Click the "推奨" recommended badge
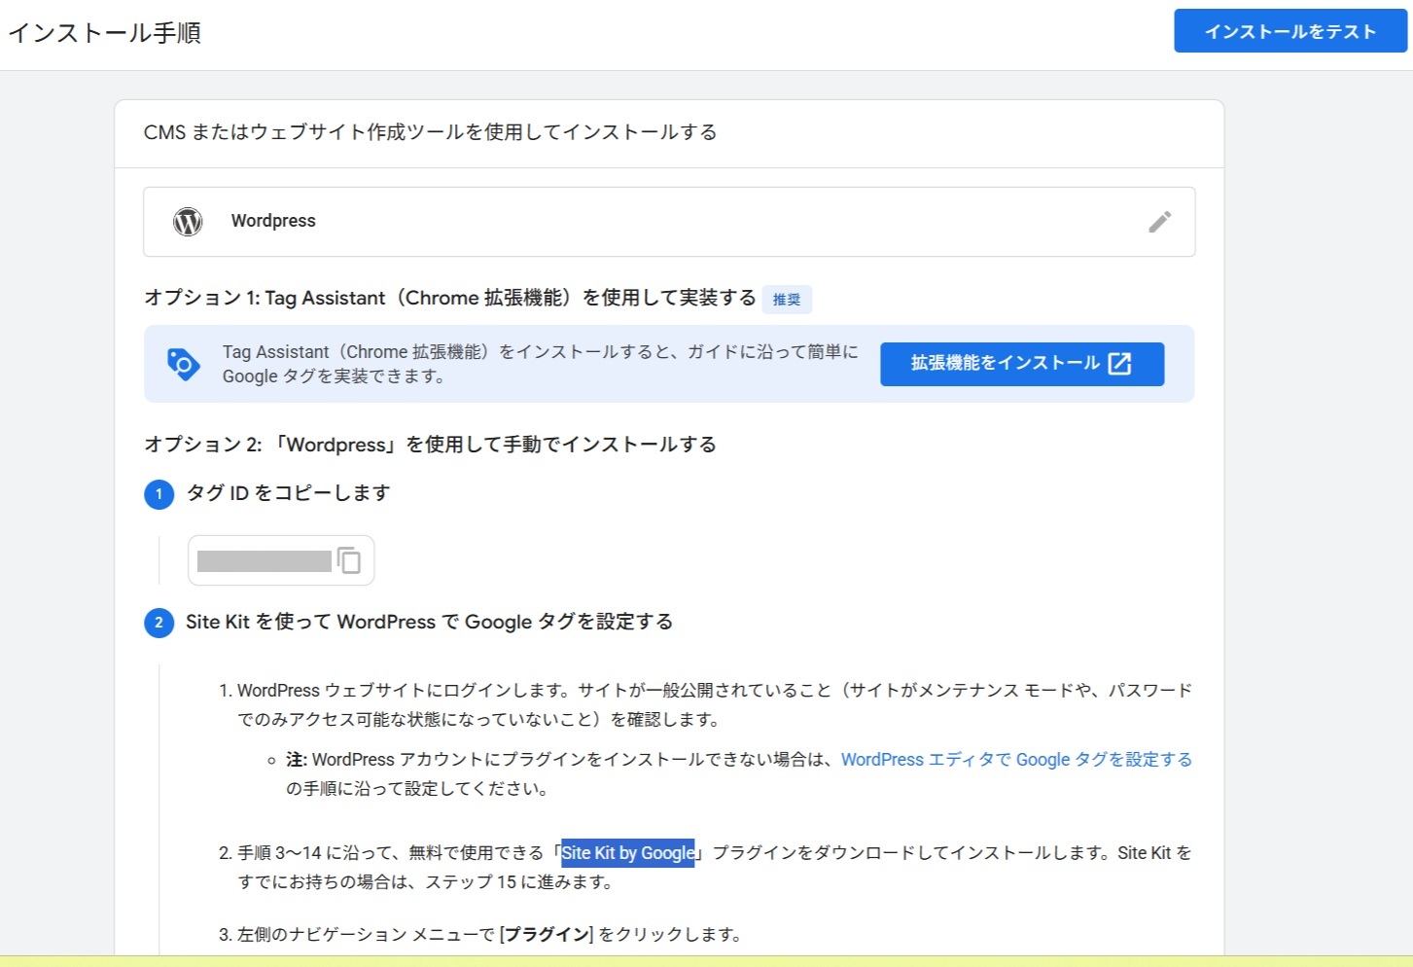Image resolution: width=1413 pixels, height=967 pixels. coord(787,300)
